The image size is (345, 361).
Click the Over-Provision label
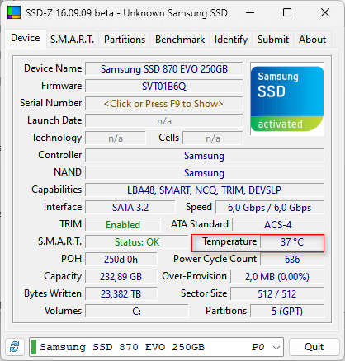194,276
